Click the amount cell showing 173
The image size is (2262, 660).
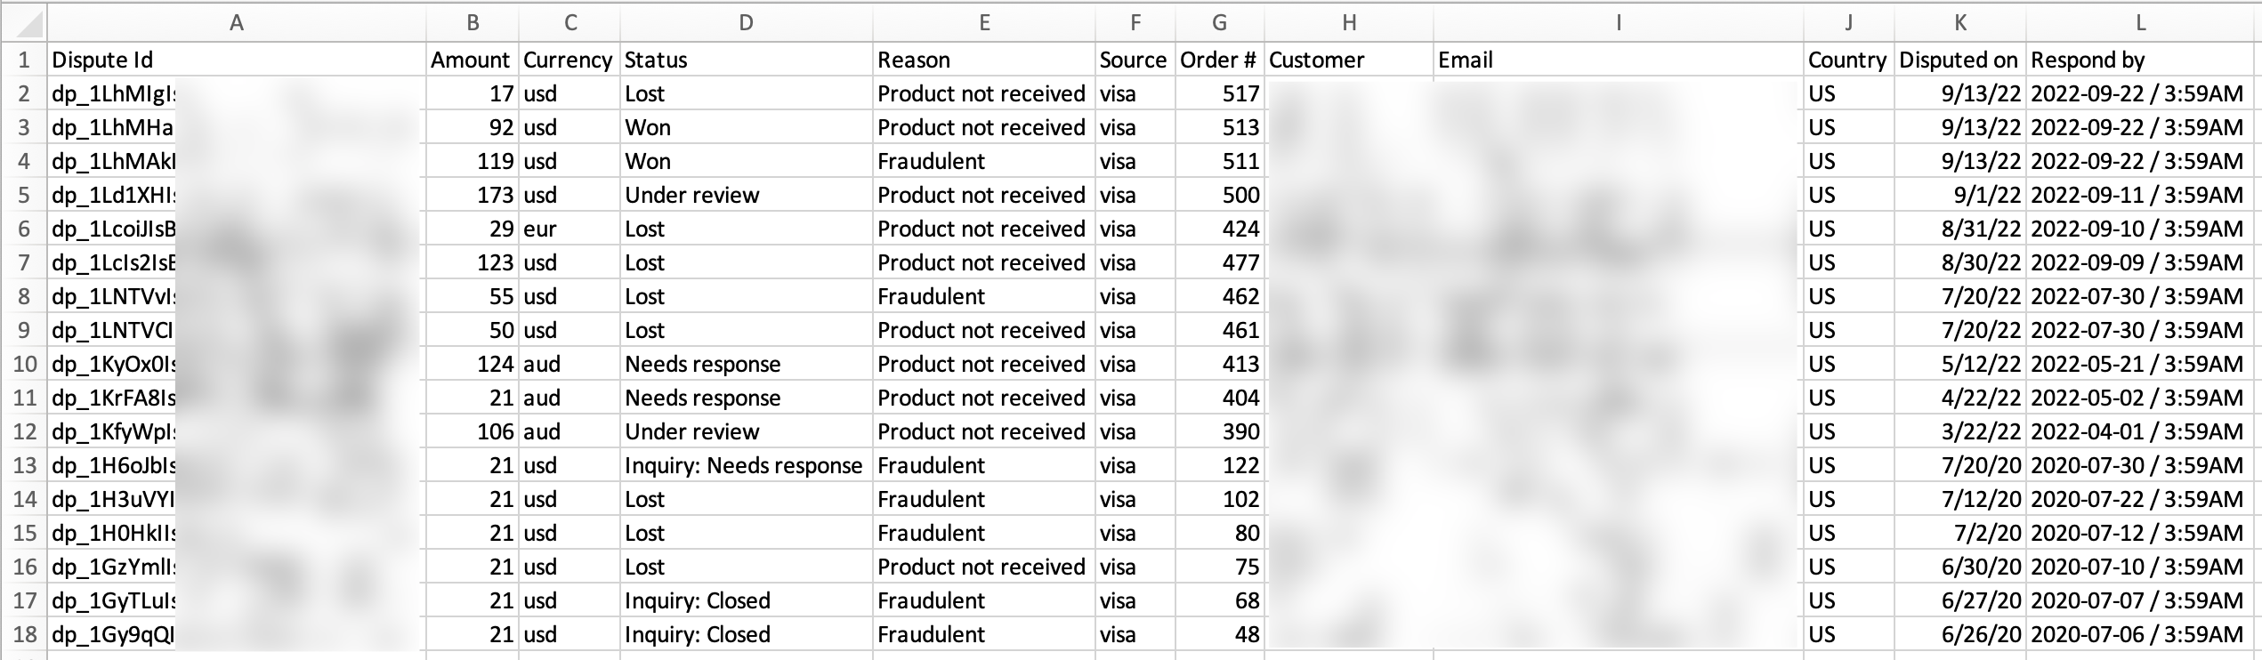(x=472, y=195)
